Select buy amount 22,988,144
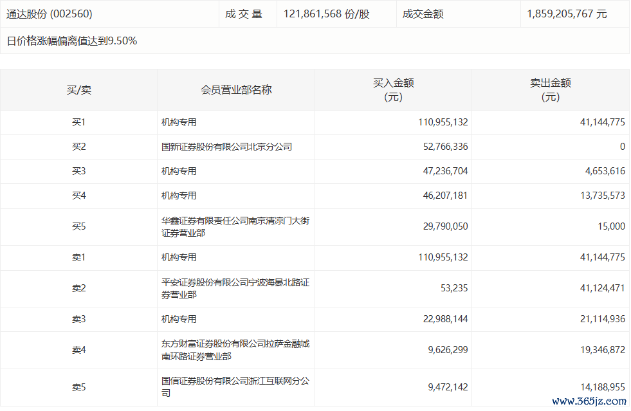The height and width of the screenshot is (411, 631). click(446, 319)
